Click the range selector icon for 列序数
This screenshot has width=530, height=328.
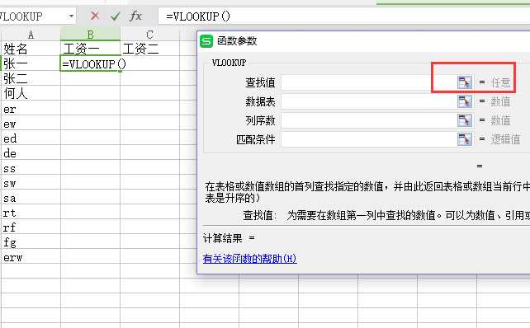[x=465, y=120]
